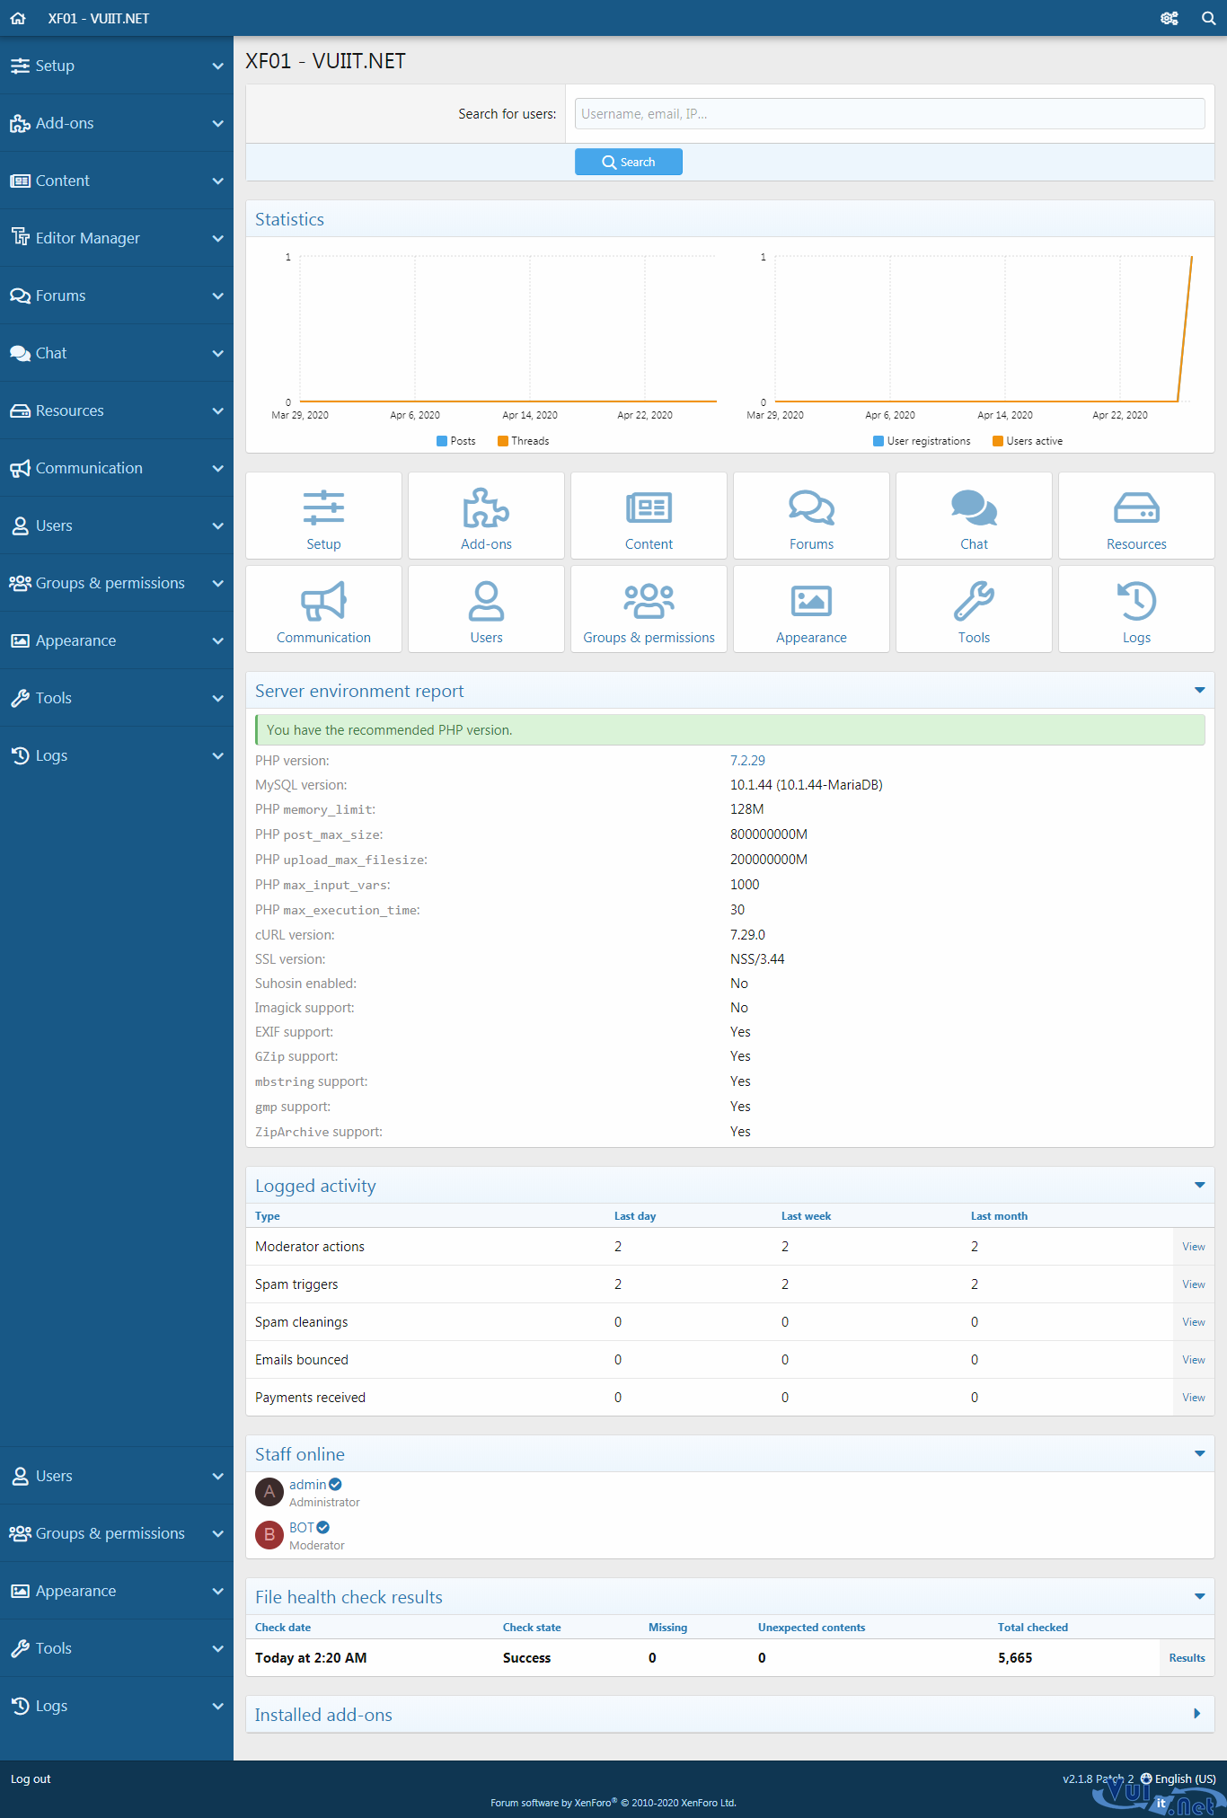Screen dimensions: 1227x1818
Task: View Moderator actions log
Action: pyautogui.click(x=1193, y=1247)
